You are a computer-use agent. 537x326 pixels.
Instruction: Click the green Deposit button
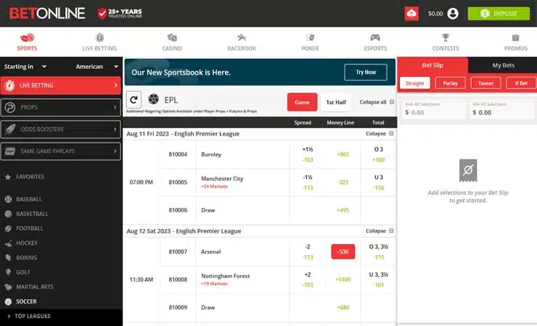(x=499, y=13)
